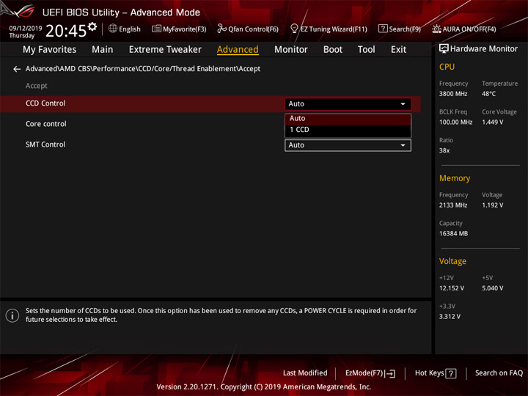Click the SMT Control dropdown arrow

tap(403, 145)
